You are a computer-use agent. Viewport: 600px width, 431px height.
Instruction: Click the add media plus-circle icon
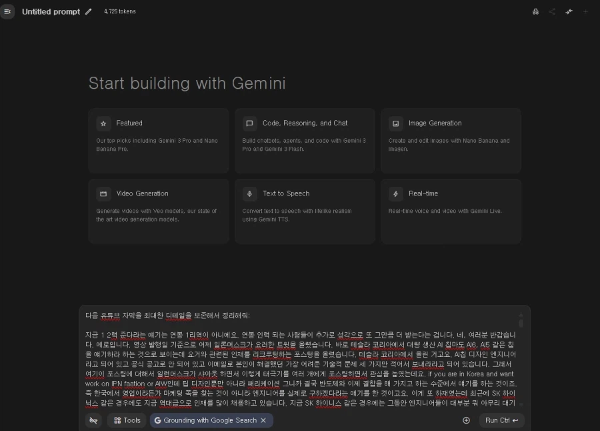pyautogui.click(x=466, y=420)
